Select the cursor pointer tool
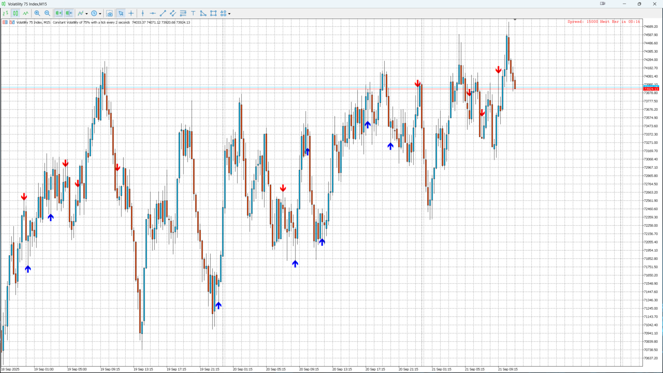Viewport: 663px width, 373px height. pyautogui.click(x=121, y=13)
